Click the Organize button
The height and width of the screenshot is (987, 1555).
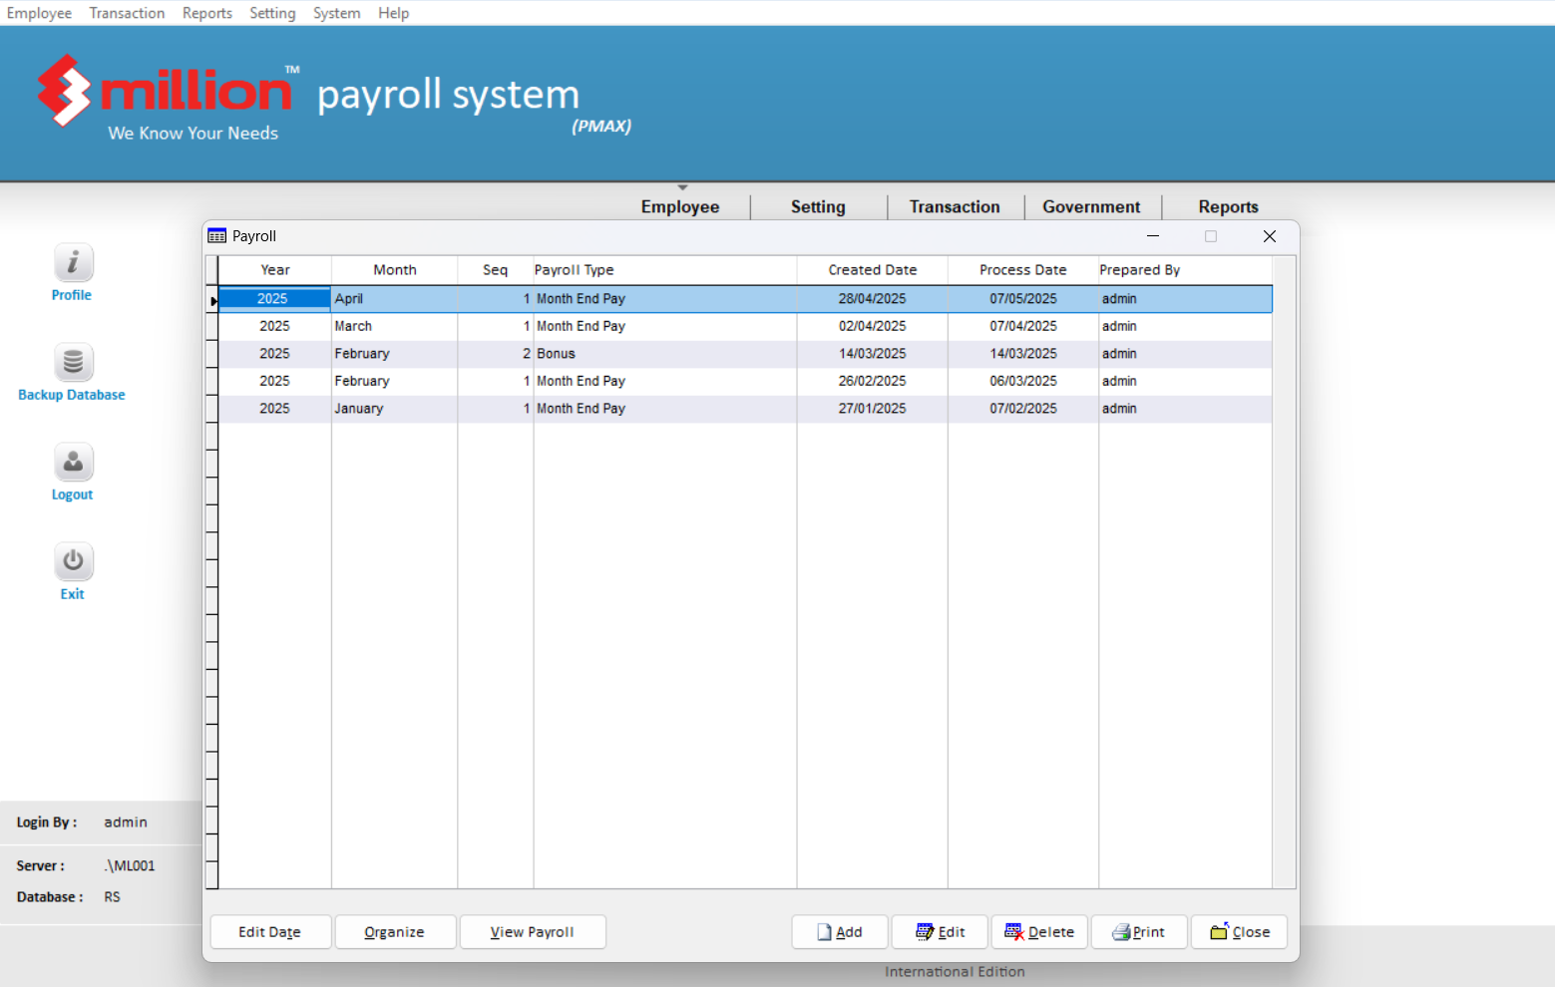point(394,932)
